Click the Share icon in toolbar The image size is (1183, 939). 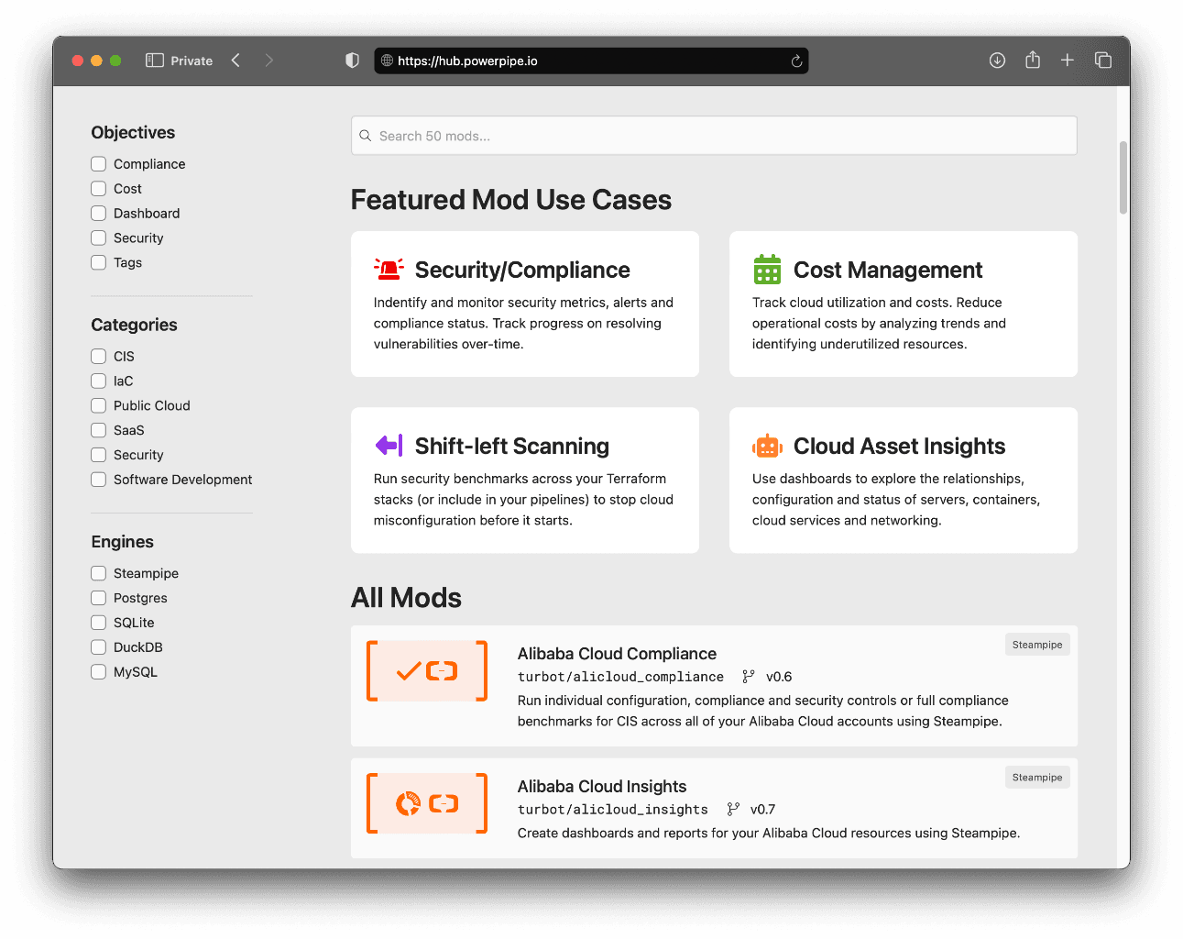1033,61
